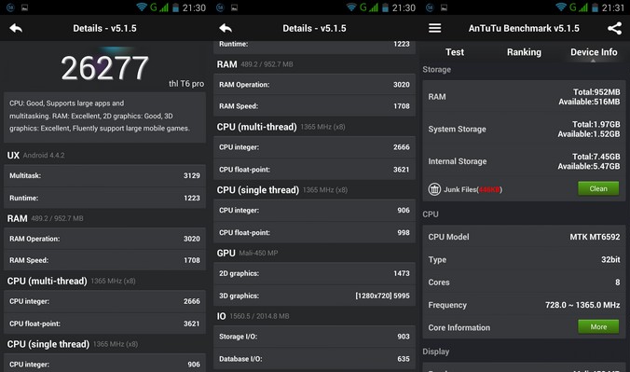Switch to the Test tab
The width and height of the screenshot is (630, 372).
tap(455, 52)
